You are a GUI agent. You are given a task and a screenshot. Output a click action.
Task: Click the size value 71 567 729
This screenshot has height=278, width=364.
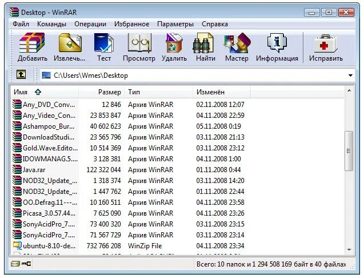pos(105,235)
